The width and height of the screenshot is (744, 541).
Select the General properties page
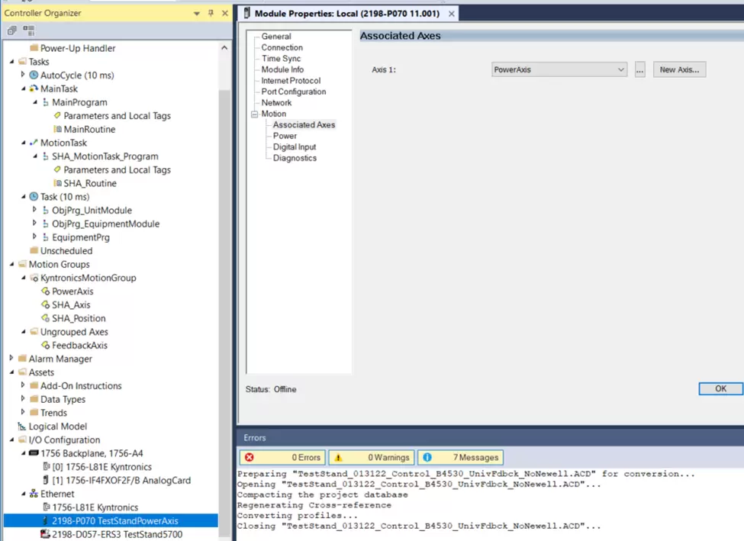point(276,37)
